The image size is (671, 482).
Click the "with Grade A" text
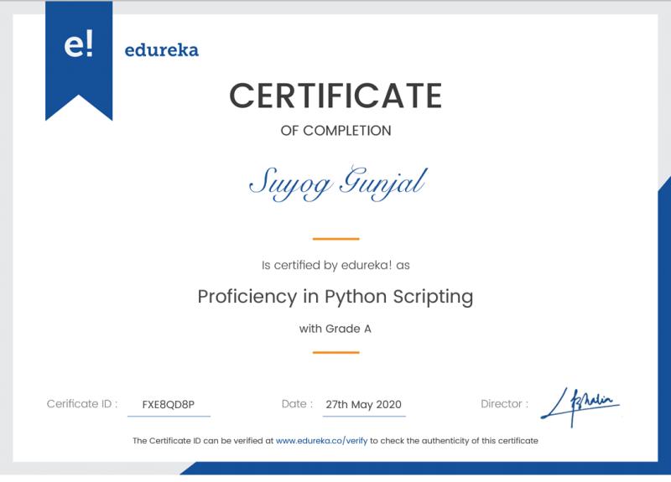(335, 329)
